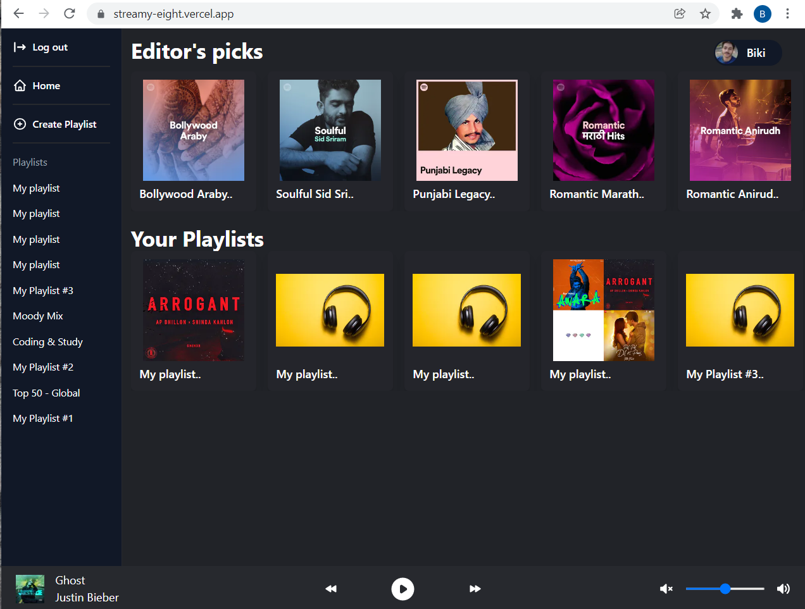Rewind to the previous track
805x609 pixels.
[x=330, y=589]
